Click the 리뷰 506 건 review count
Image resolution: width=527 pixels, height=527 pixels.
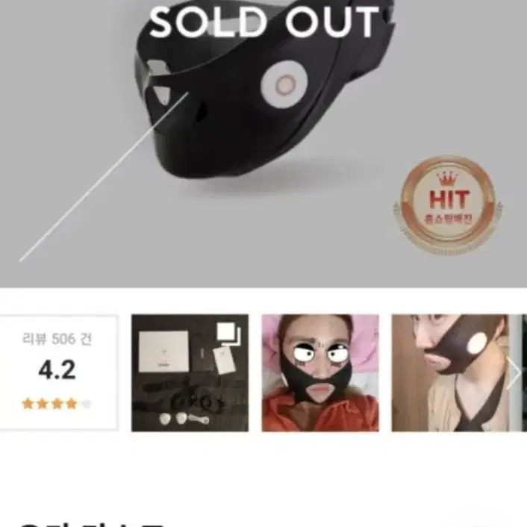57,339
